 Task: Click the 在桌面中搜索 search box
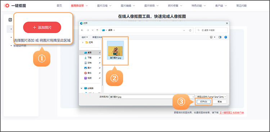[x=211, y=30]
